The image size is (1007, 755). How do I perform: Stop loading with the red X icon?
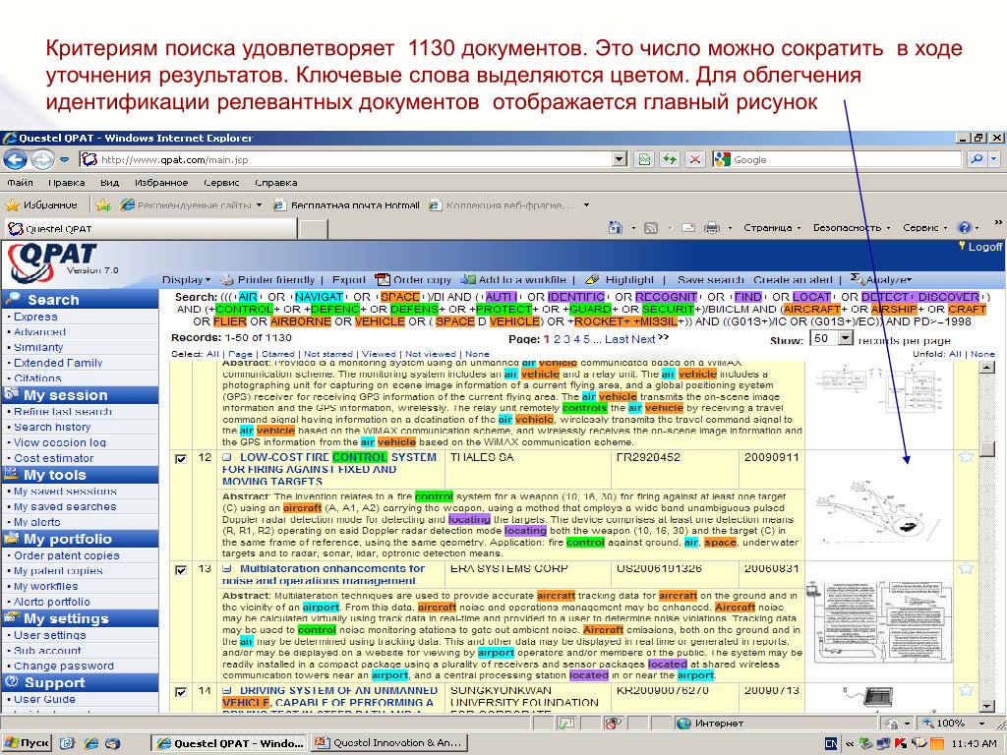695,159
